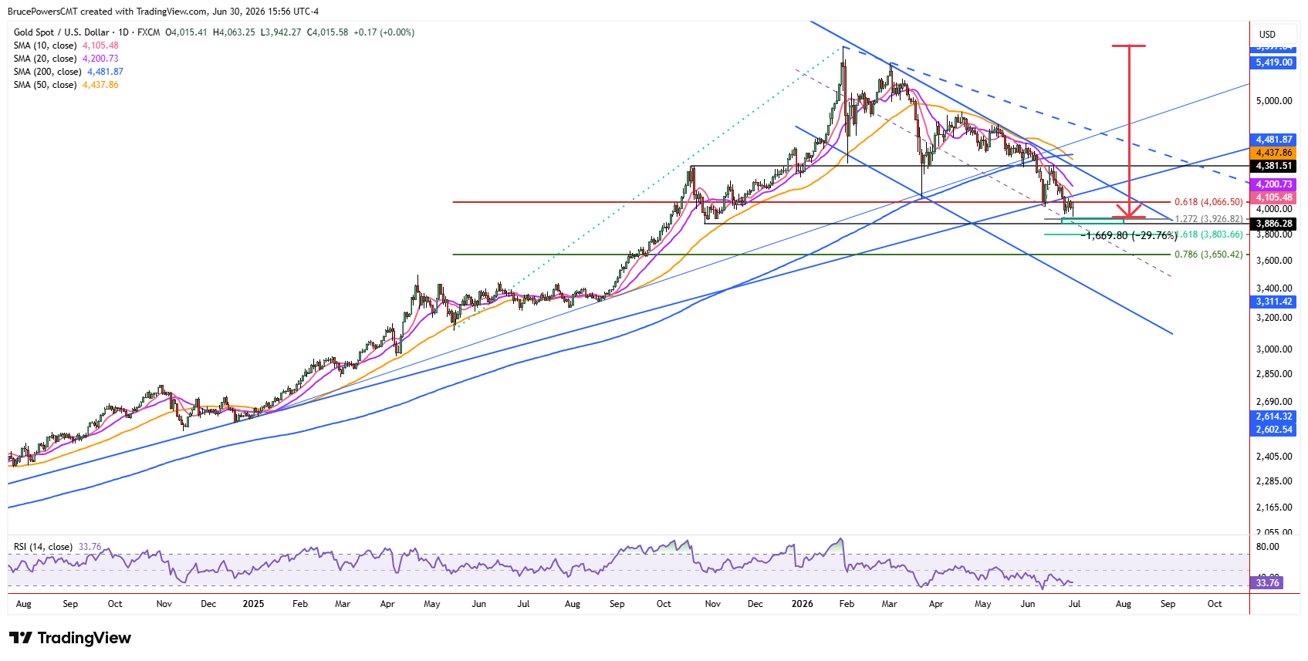The height and width of the screenshot is (661, 1308).
Task: Select the Gold Spot / U.S. Dollar symbol title
Action: [x=62, y=32]
